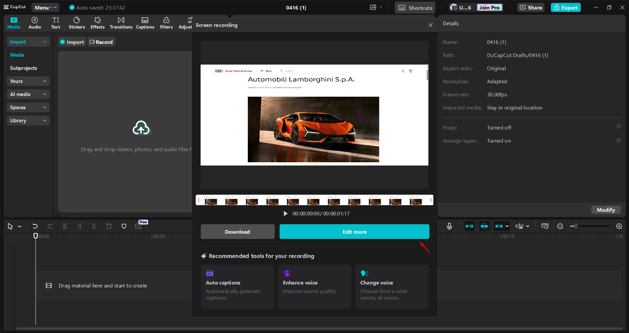Click the Edit more button
Image resolution: width=629 pixels, height=333 pixels.
[354, 232]
